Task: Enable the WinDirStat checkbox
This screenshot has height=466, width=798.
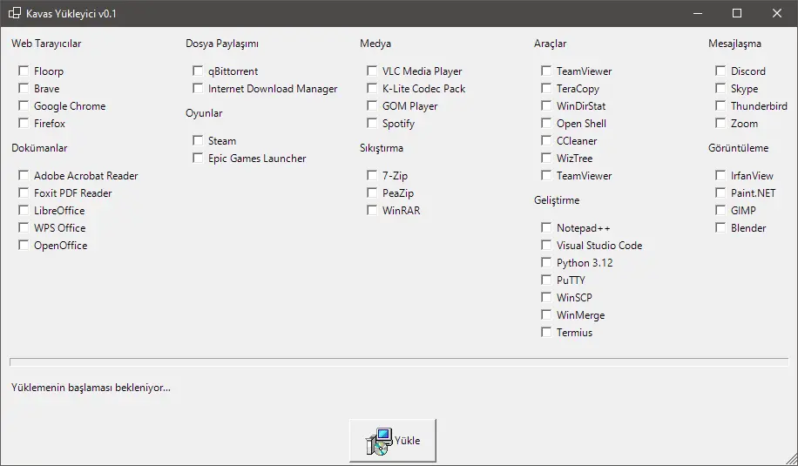Action: tap(546, 105)
